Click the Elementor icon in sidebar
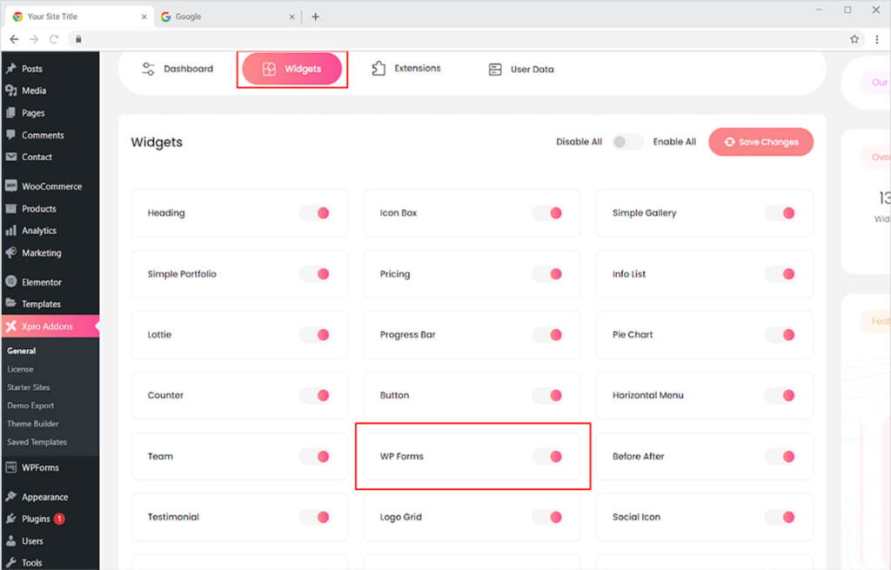Viewport: 891px width, 570px height. tap(11, 282)
